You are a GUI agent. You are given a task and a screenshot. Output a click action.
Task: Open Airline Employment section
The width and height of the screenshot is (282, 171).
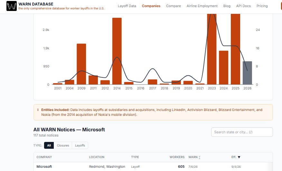(202, 6)
